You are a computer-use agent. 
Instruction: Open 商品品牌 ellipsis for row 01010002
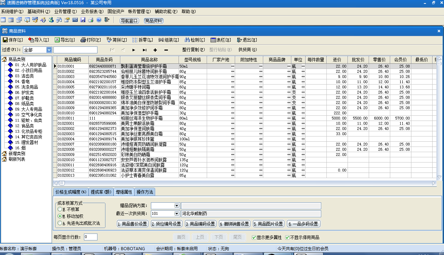(289, 71)
